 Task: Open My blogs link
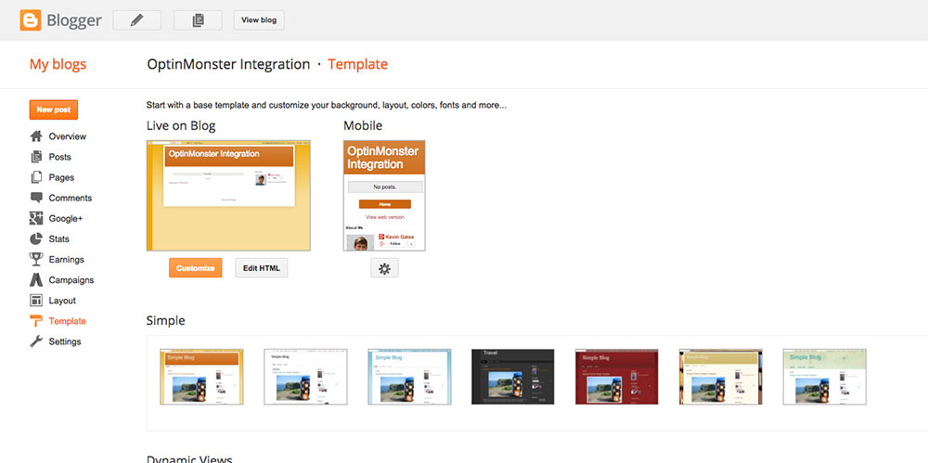[58, 64]
